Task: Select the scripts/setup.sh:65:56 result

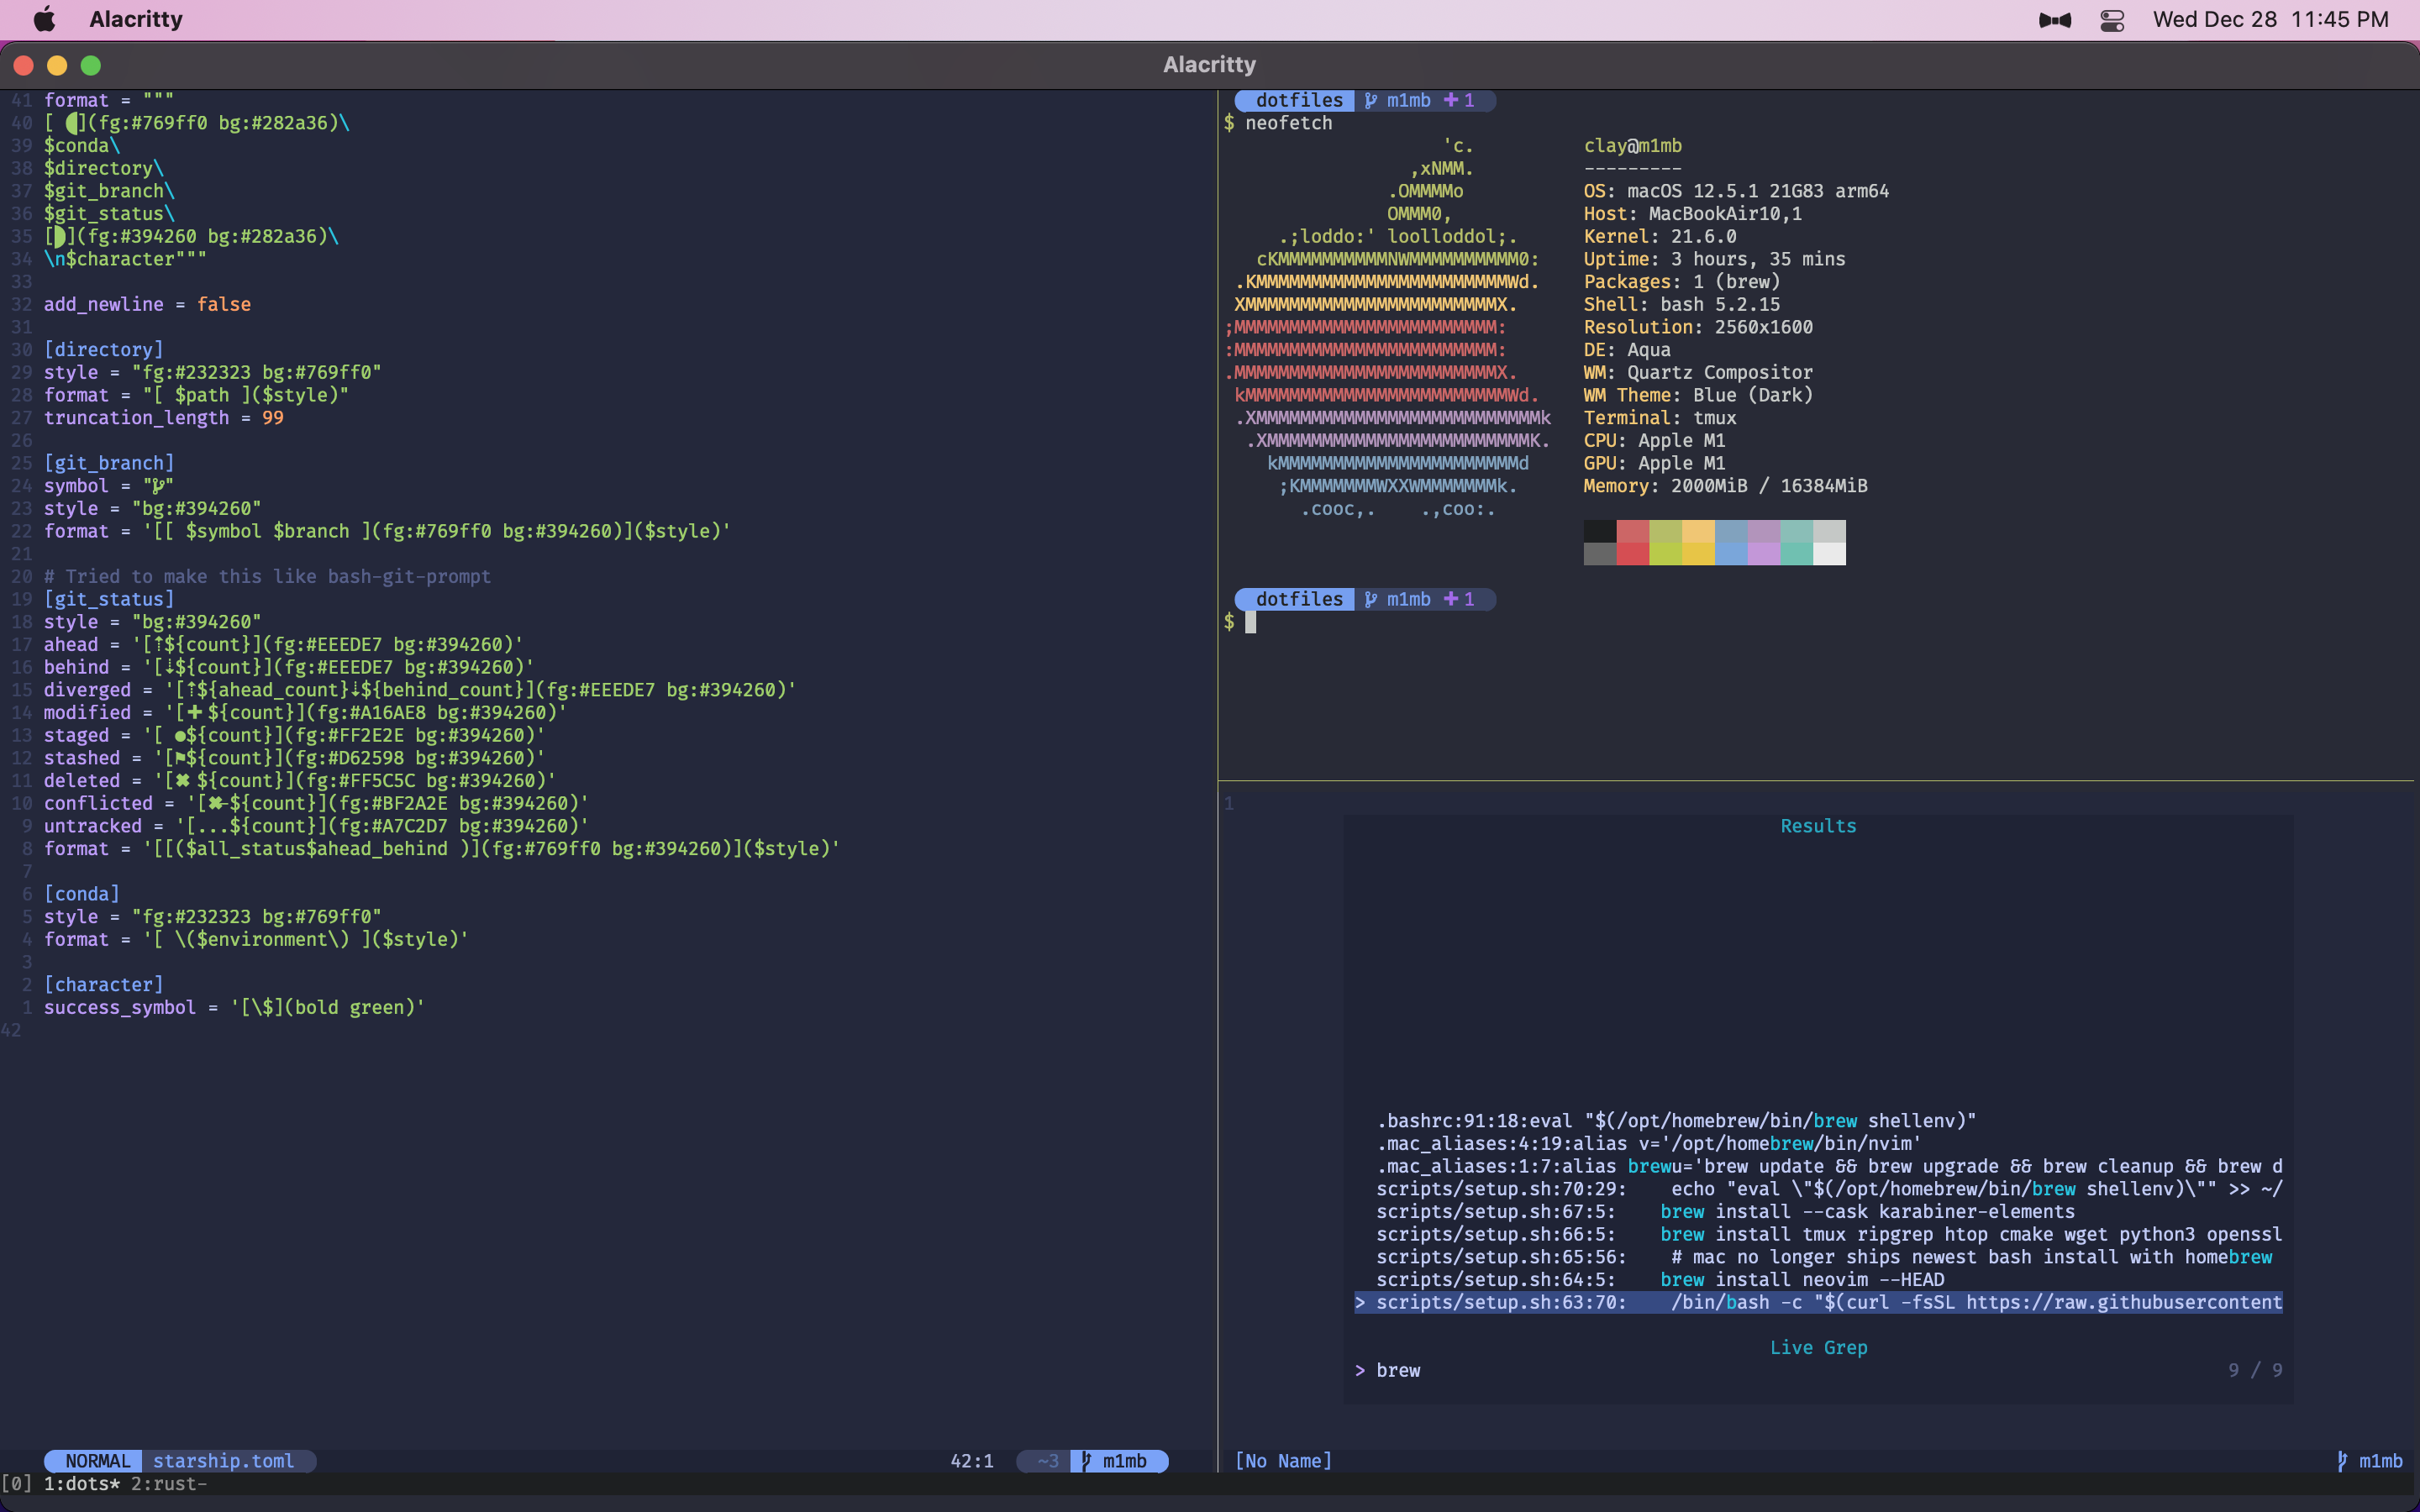Action: (x=1824, y=1257)
